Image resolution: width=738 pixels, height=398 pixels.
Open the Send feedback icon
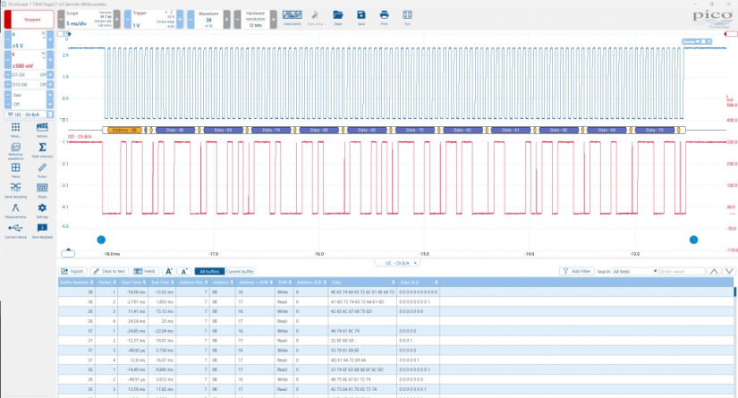42,231
